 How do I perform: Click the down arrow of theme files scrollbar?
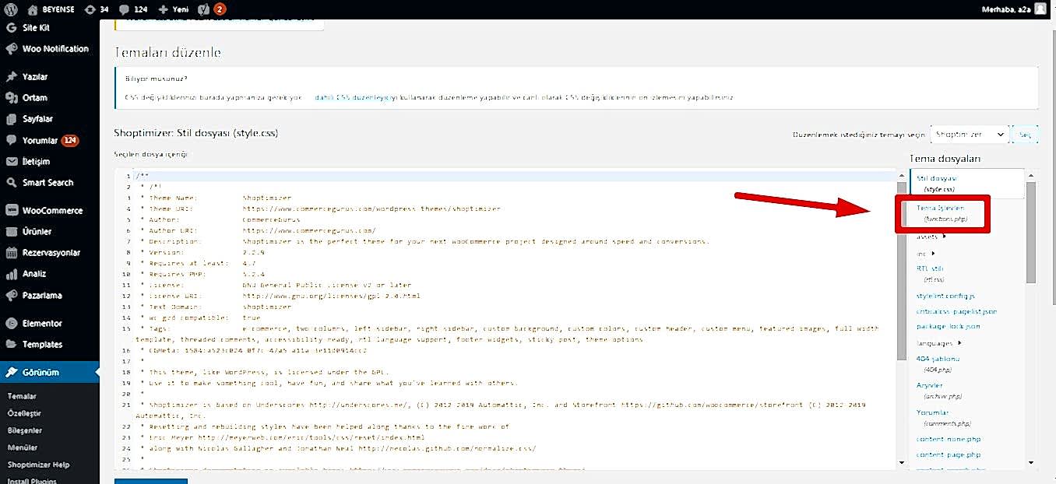tap(1031, 463)
